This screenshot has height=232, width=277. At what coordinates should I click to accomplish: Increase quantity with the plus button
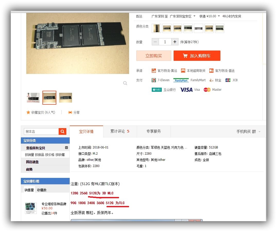click(175, 42)
